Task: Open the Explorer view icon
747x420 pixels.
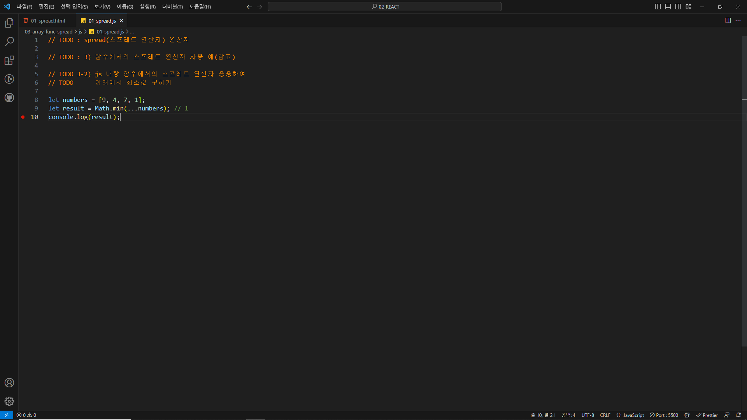Action: click(9, 23)
